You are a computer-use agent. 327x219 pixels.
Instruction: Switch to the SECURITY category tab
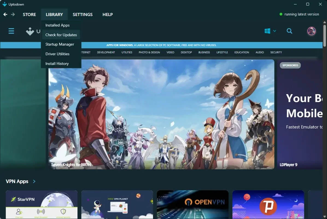276,52
